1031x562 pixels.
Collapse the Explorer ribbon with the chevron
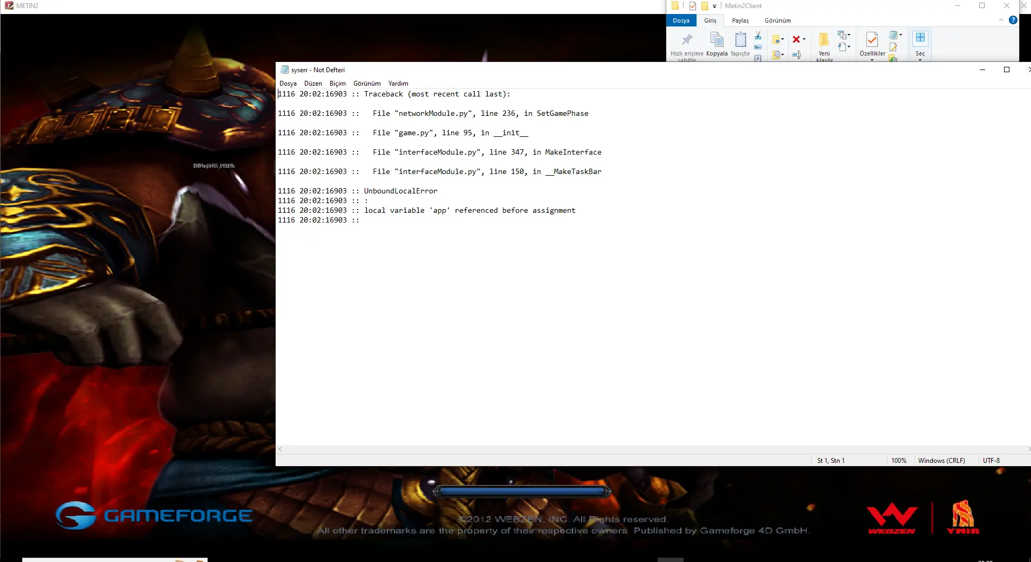coord(1001,20)
